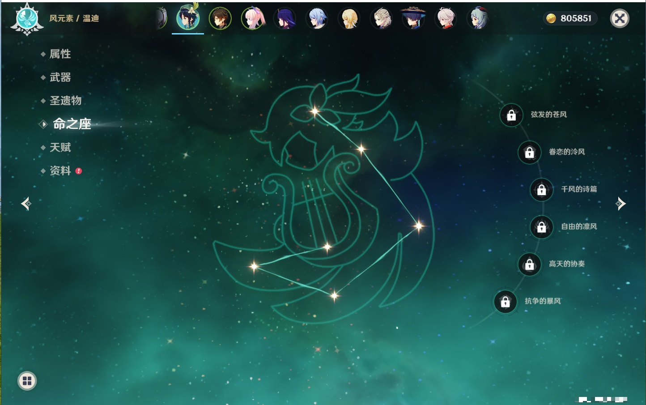Screen dimensions: 646x405
Task: Open 资料 profile with red alert
Action: (x=60, y=171)
